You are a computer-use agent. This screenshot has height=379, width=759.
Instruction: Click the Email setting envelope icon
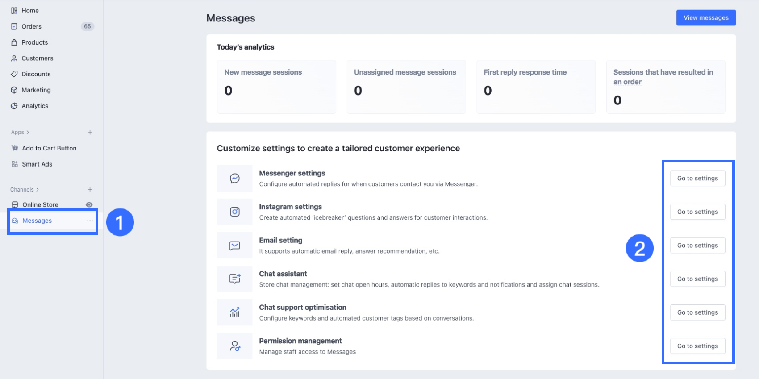tap(235, 246)
